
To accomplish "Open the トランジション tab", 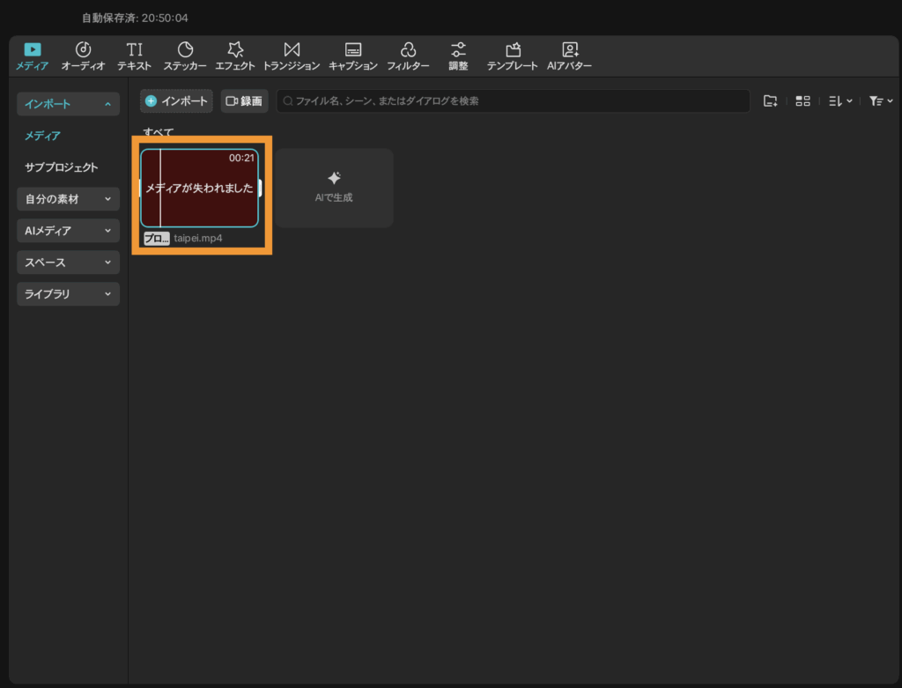I will tap(291, 56).
